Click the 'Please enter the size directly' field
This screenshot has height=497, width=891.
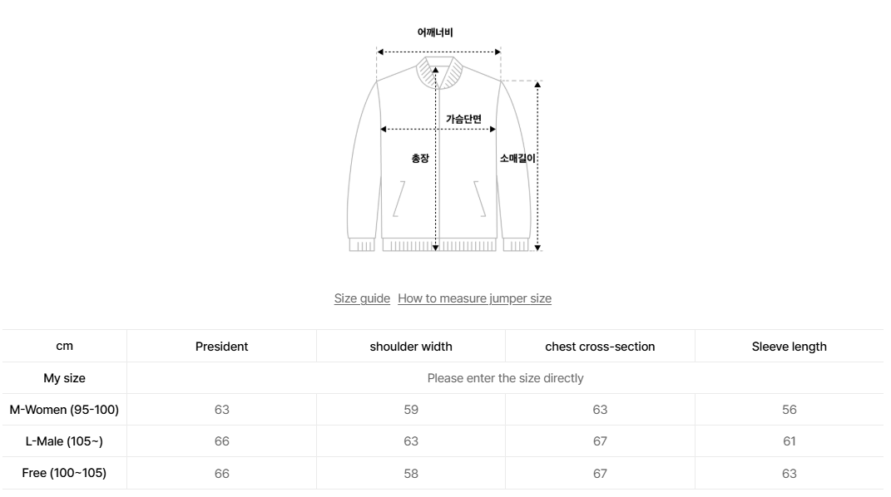click(x=505, y=378)
